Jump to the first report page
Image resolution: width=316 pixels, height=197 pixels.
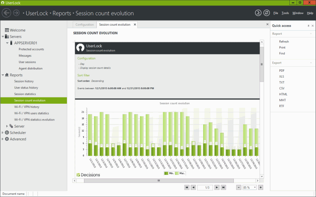[x=187, y=188]
